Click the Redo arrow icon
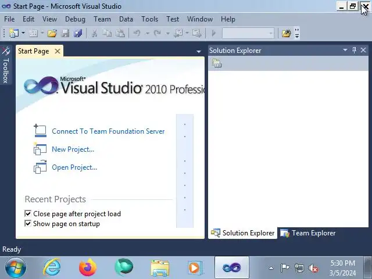Image resolution: width=372 pixels, height=279 pixels. [x=157, y=33]
